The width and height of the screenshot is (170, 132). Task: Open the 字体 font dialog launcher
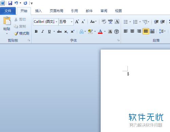pyautogui.click(x=118, y=40)
